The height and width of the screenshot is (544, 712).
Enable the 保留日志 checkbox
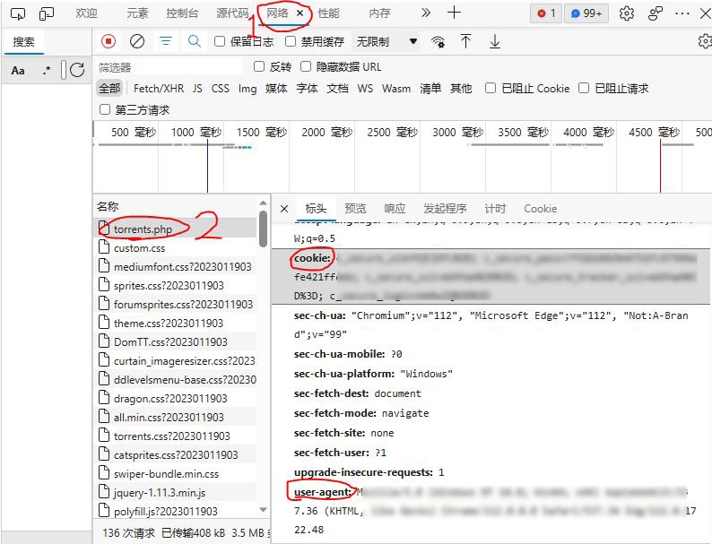coord(220,41)
